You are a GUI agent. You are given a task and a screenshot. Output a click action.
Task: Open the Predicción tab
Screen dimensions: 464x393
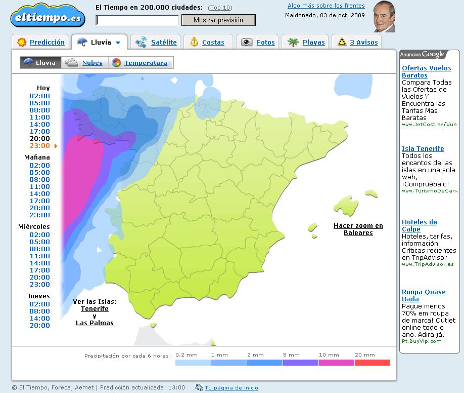[x=47, y=42]
